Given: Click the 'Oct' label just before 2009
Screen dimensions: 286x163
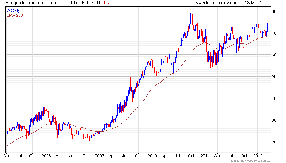Looking at the screenshot, I should 86,156.
